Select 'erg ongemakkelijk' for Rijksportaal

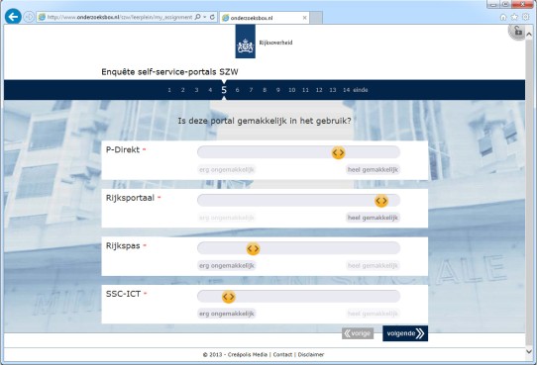[x=226, y=218]
